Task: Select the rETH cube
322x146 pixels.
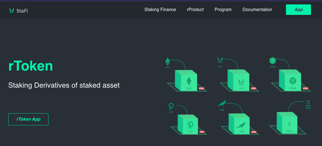Action: [186, 81]
